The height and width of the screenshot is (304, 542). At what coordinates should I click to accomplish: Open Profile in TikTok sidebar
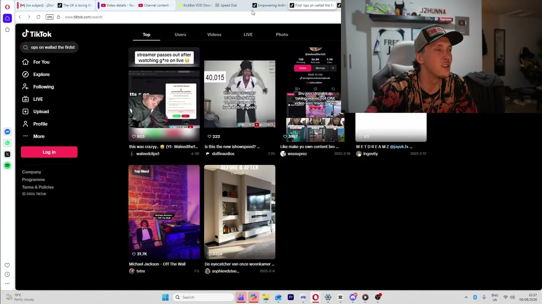point(40,124)
